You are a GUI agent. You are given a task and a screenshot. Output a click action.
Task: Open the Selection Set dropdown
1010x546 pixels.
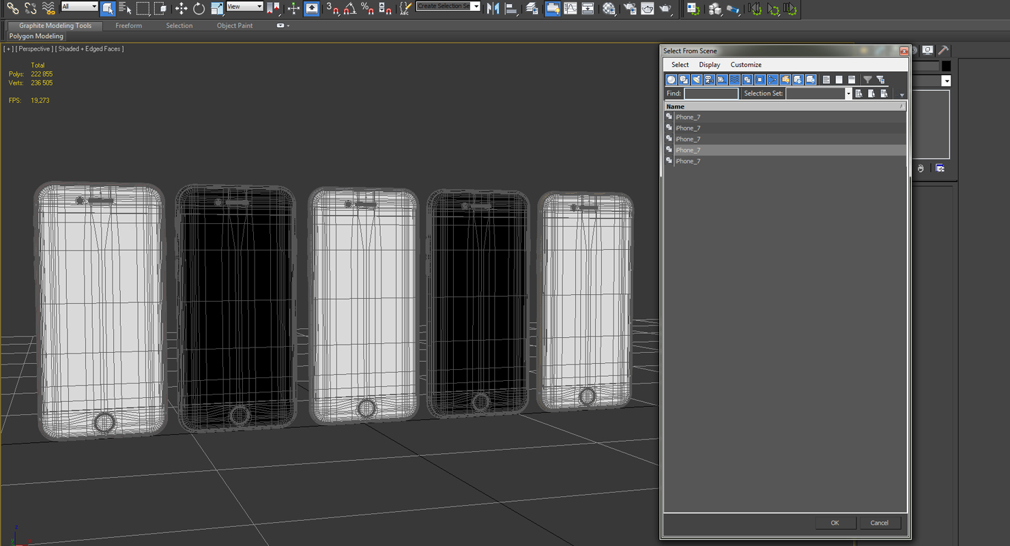848,94
